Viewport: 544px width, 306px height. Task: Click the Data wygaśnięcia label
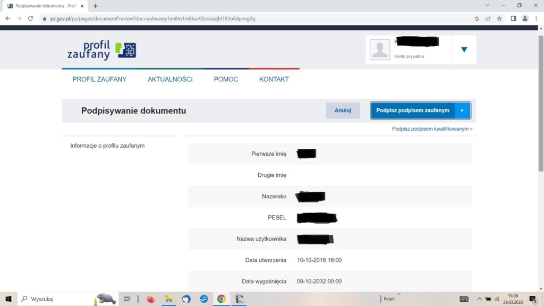[264, 282]
